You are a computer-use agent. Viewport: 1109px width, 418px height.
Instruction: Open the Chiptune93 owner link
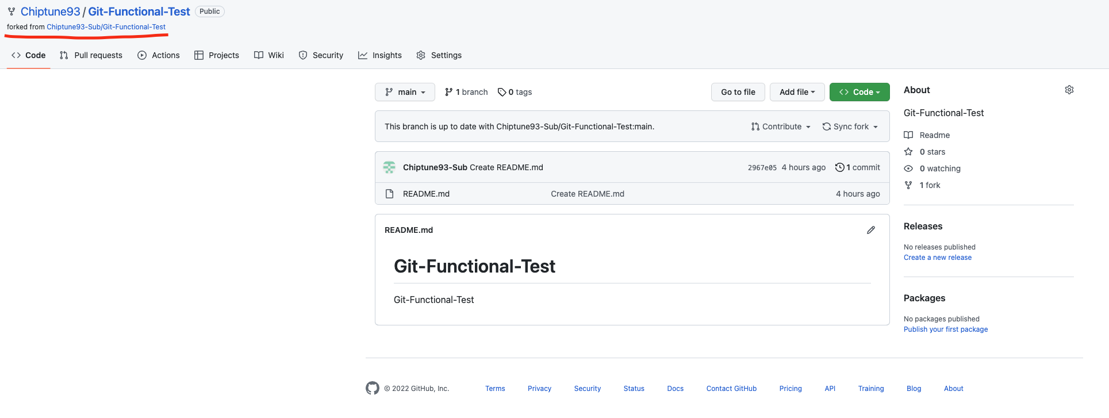51,11
